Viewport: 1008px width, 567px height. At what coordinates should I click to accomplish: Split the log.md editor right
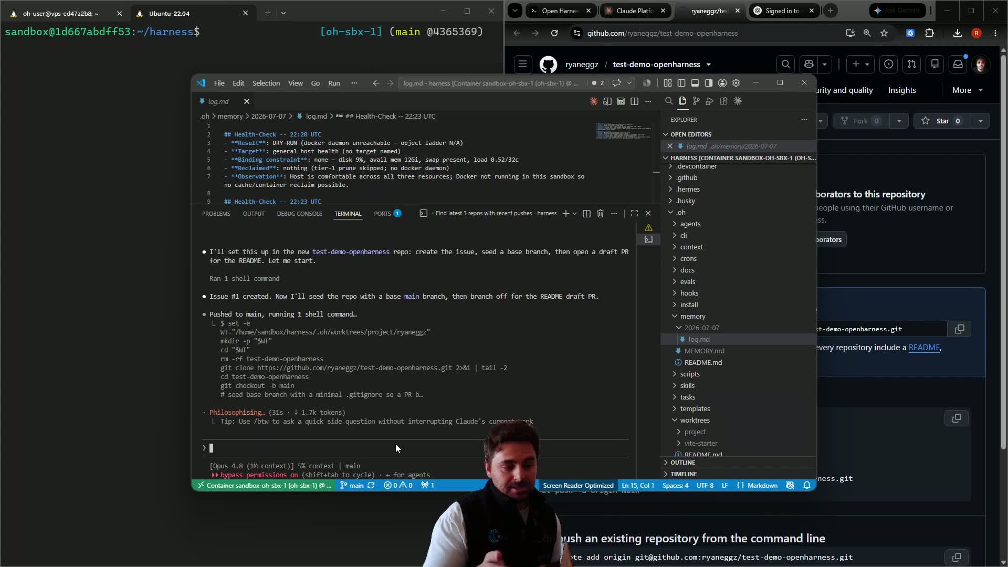point(634,101)
